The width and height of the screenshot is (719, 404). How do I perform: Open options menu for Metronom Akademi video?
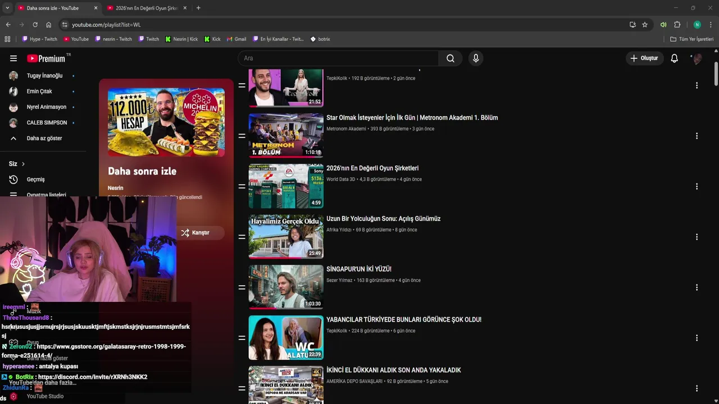(697, 136)
